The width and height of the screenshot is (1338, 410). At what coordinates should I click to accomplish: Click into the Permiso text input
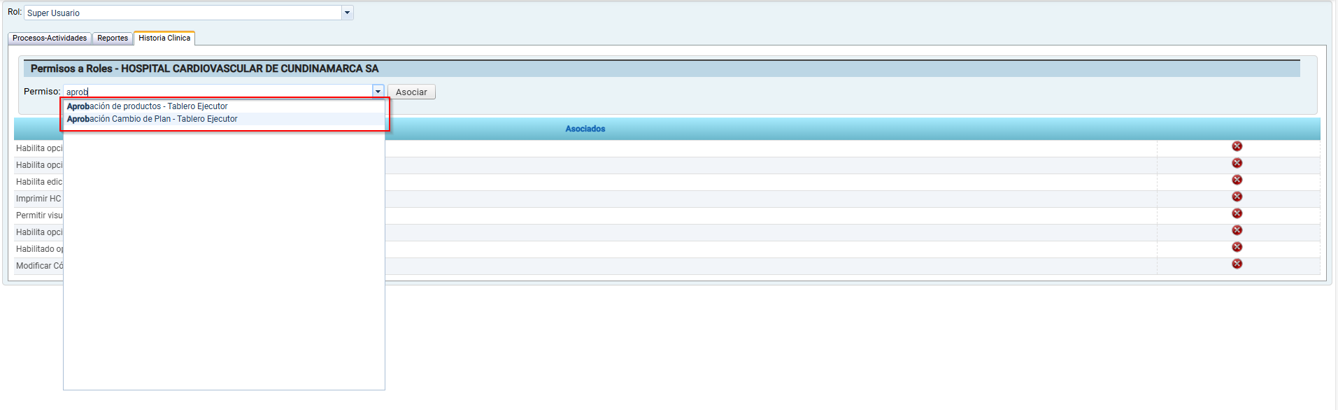coord(217,92)
